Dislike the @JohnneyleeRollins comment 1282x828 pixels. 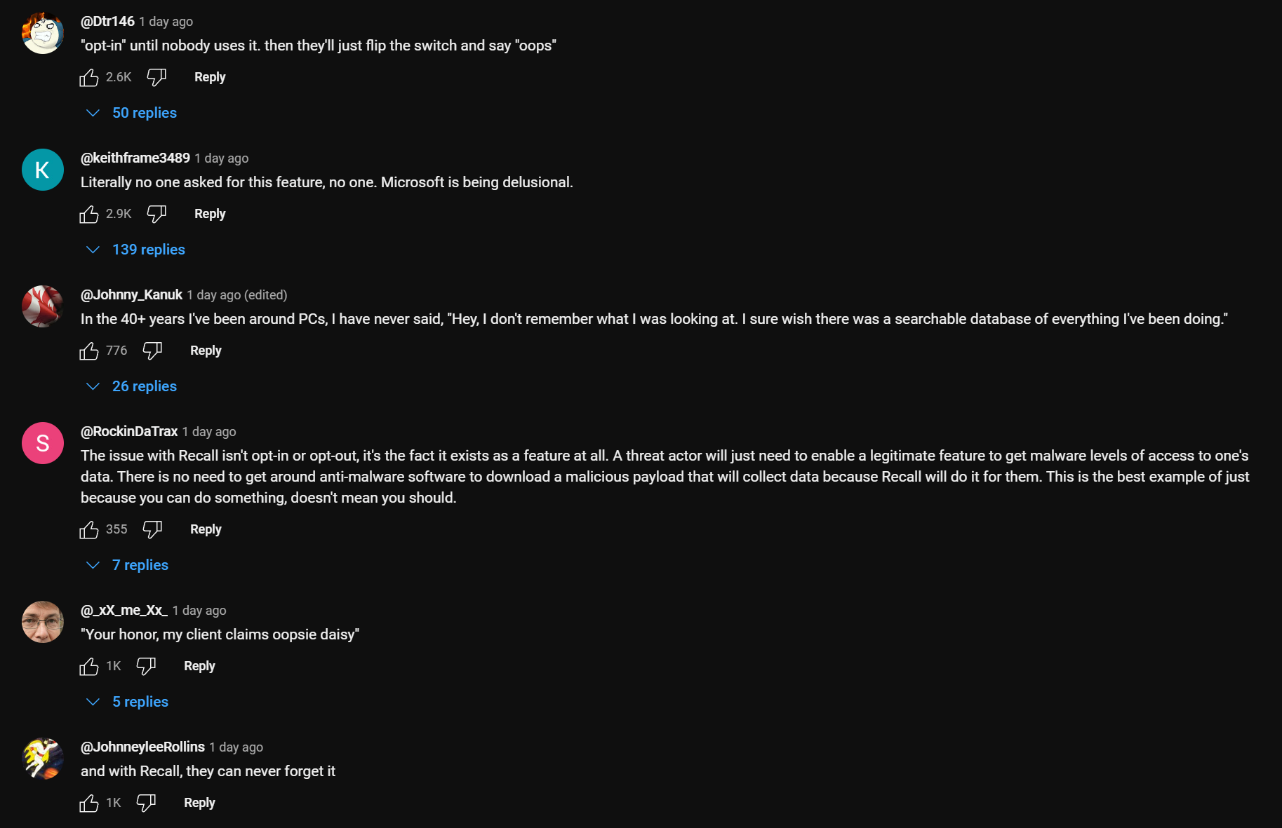pyautogui.click(x=146, y=803)
